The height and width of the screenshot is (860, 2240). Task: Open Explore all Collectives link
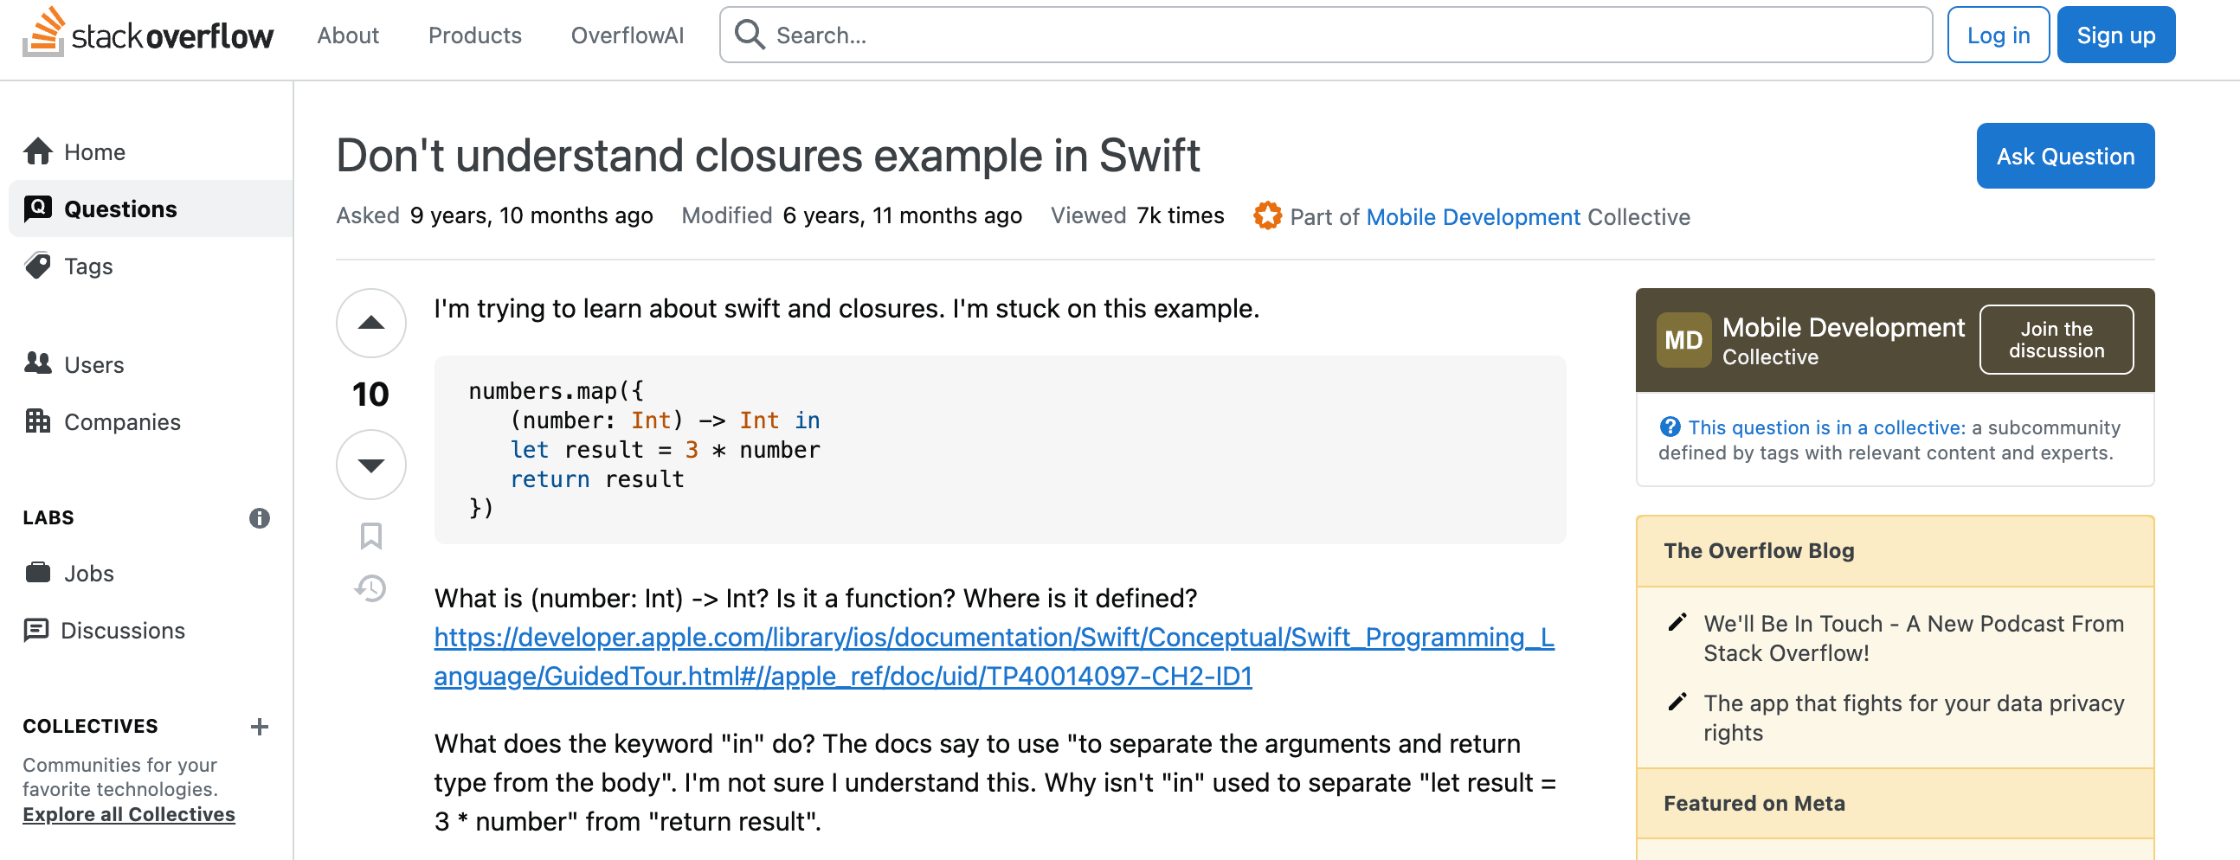[129, 814]
